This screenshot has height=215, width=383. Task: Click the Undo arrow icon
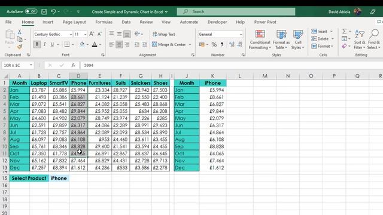53,11
